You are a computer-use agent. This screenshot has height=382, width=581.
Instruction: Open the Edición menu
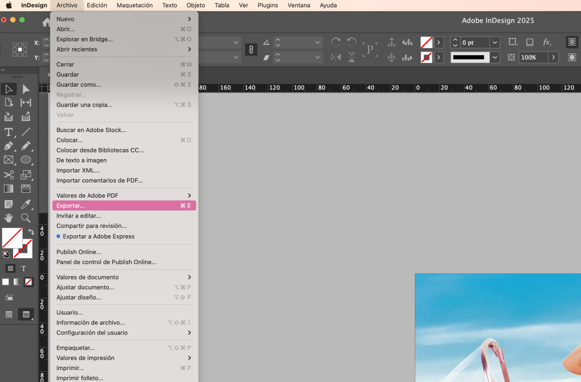coord(97,5)
